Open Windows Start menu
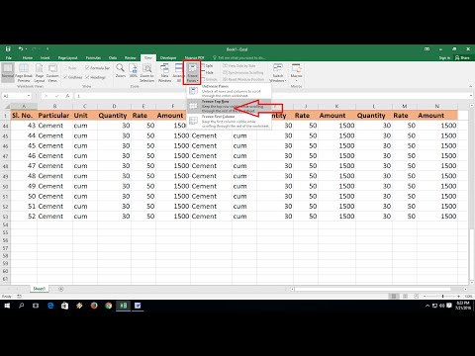 (7, 306)
